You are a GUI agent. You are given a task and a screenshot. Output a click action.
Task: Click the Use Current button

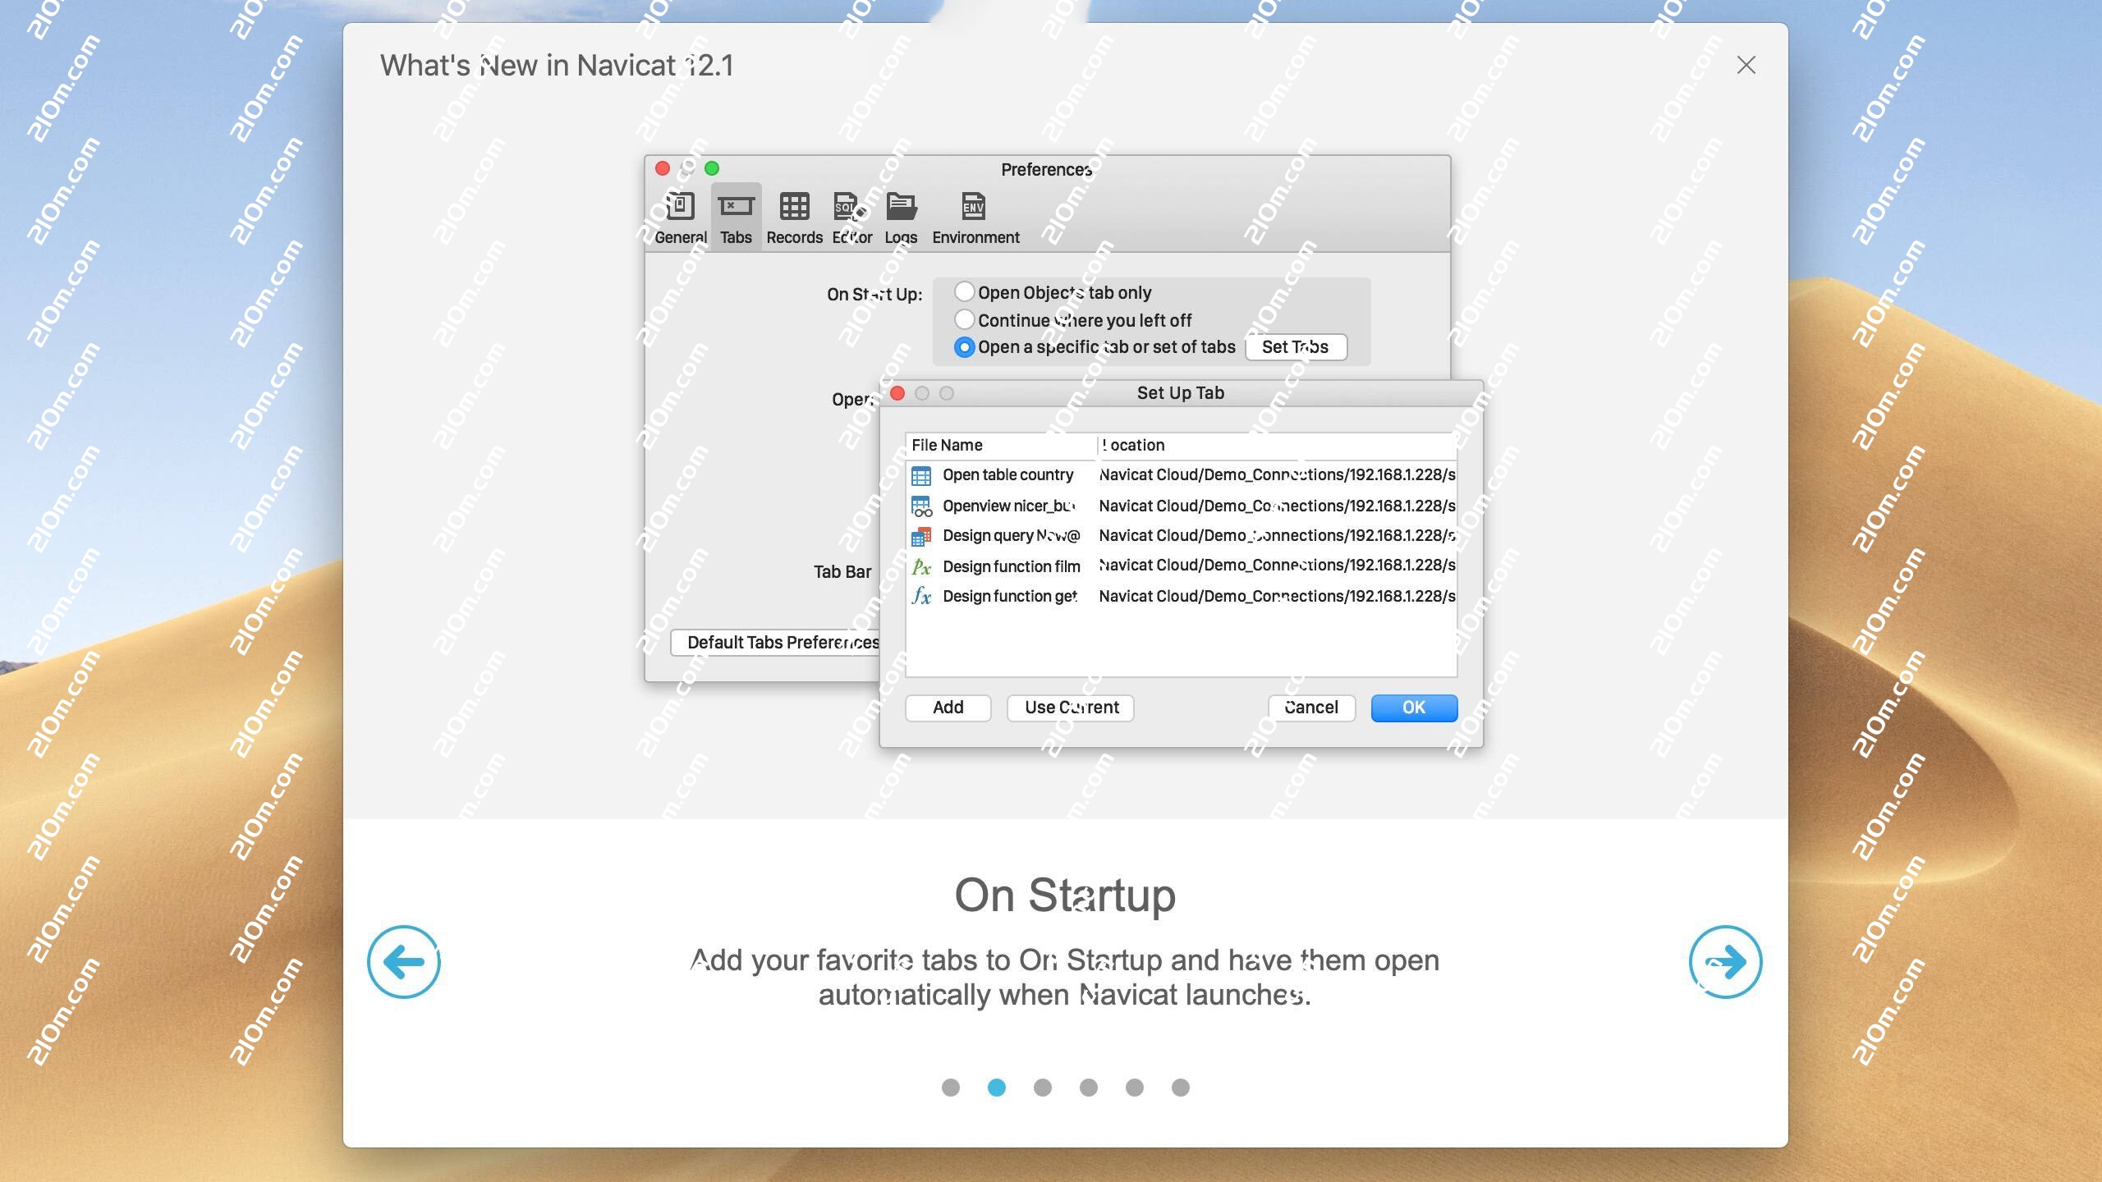click(x=1071, y=708)
